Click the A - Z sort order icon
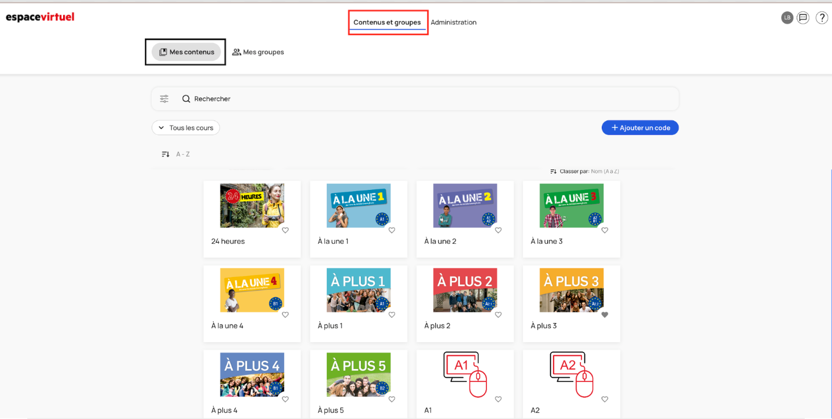The height and width of the screenshot is (419, 832). [x=165, y=154]
